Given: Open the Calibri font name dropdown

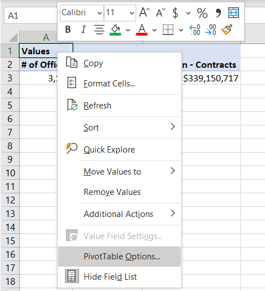Looking at the screenshot, I should 99,13.
